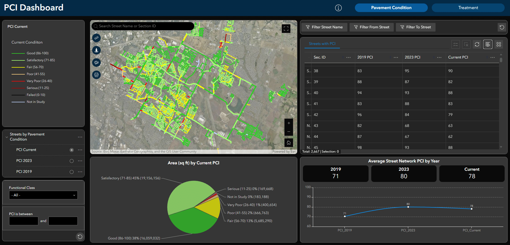Open the street view pegman tool
This screenshot has width=510, height=245.
click(96, 50)
